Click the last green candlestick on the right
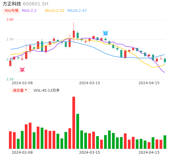 tap(165, 60)
